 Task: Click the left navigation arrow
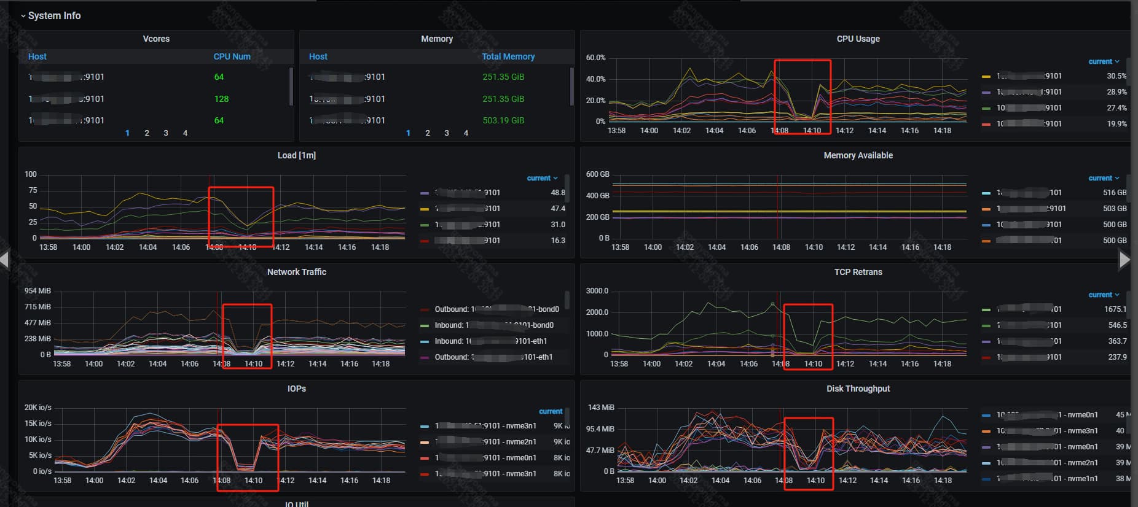point(5,260)
